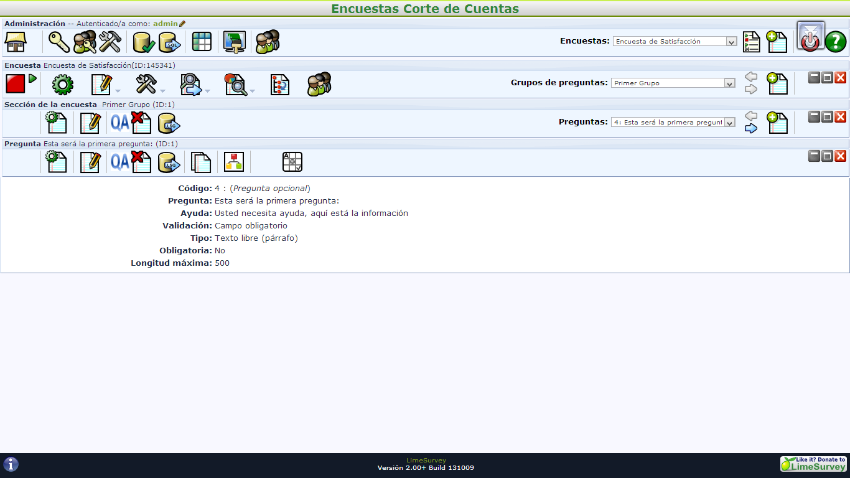Open the survey list icon beside Encuestas dropdown

(752, 42)
